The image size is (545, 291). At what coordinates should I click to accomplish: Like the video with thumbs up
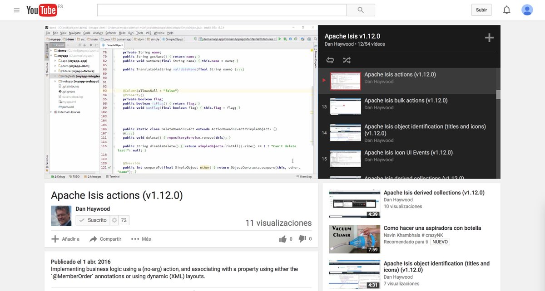tap(283, 239)
